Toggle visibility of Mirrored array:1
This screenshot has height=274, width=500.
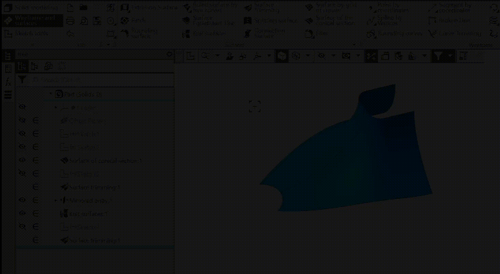(x=22, y=200)
